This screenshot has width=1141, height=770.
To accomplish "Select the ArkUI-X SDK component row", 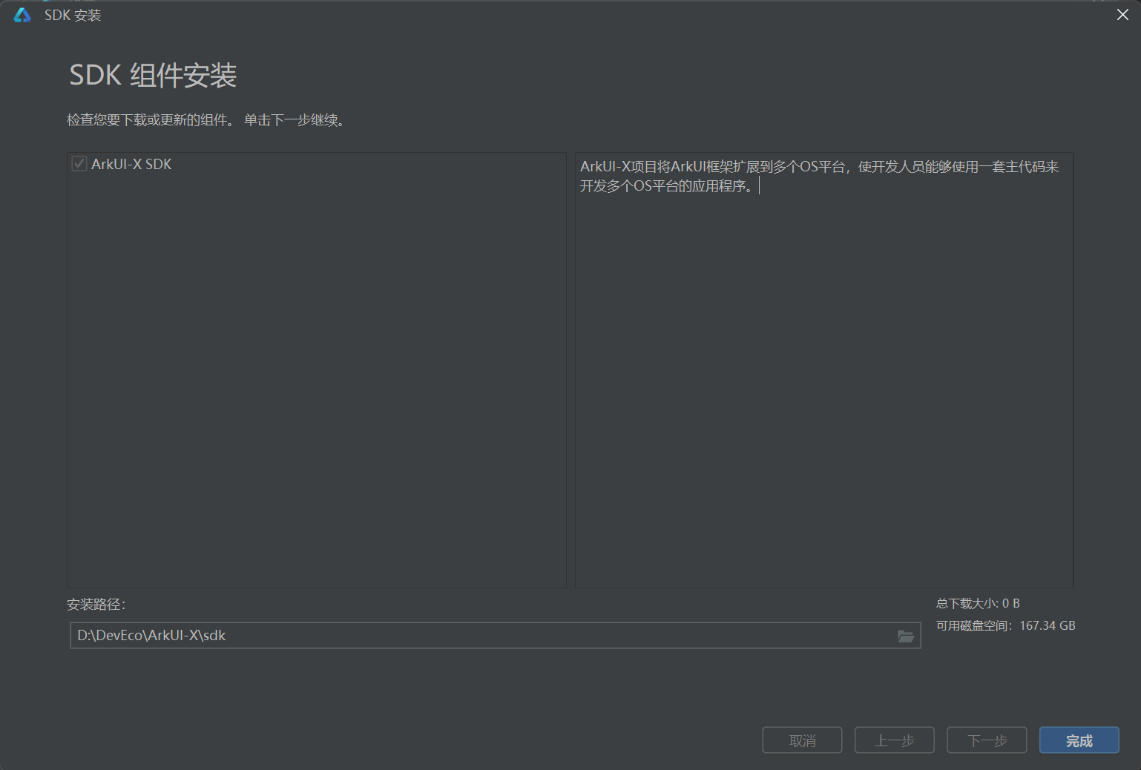I will 317,164.
